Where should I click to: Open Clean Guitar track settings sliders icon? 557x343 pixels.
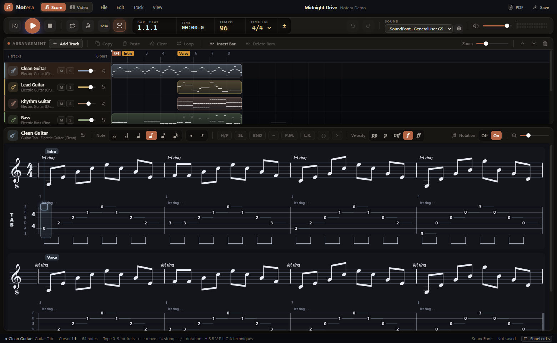point(104,71)
